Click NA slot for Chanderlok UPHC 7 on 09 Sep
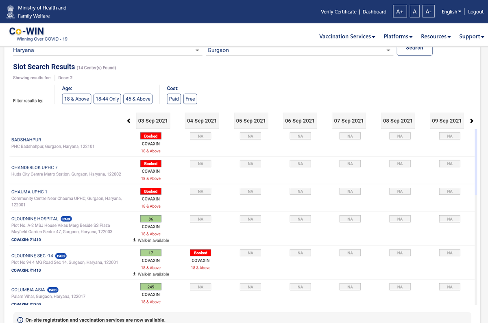This screenshot has height=323, width=488. point(450,164)
